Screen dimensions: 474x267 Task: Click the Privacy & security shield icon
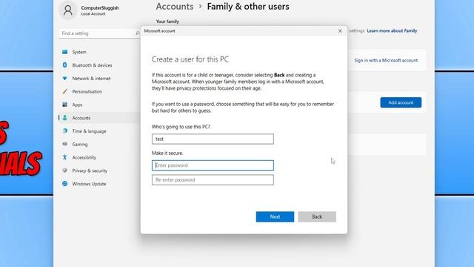pos(64,171)
